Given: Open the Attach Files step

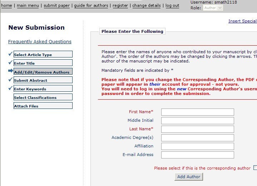Looking at the screenshot, I should (43, 106).
